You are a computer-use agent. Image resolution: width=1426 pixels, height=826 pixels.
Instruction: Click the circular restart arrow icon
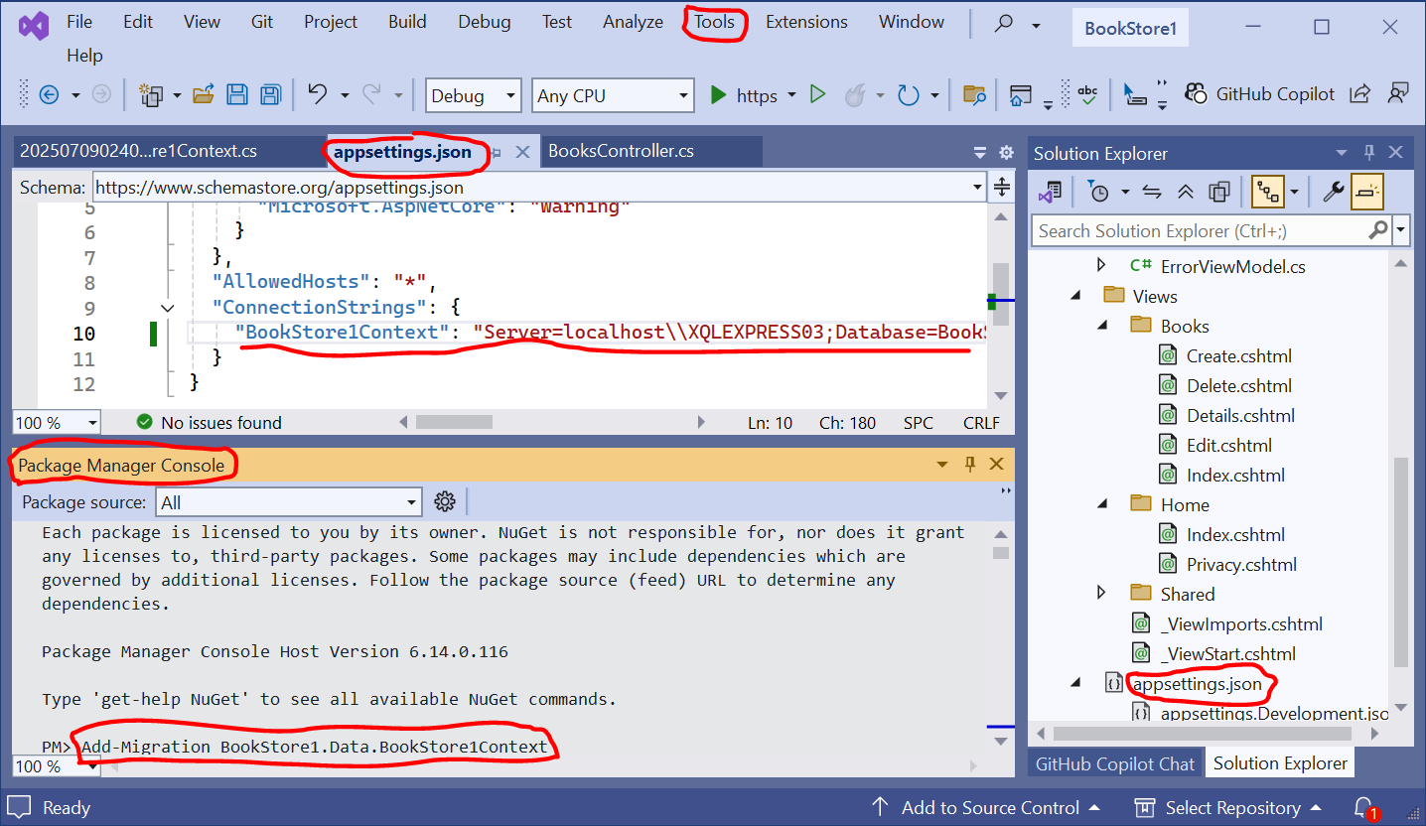pos(908,95)
